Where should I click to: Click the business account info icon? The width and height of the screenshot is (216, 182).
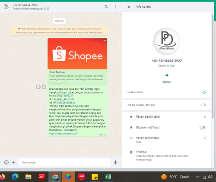204,92
